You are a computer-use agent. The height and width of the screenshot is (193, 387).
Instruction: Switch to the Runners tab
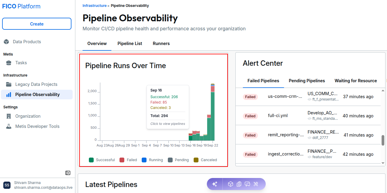pos(161,44)
